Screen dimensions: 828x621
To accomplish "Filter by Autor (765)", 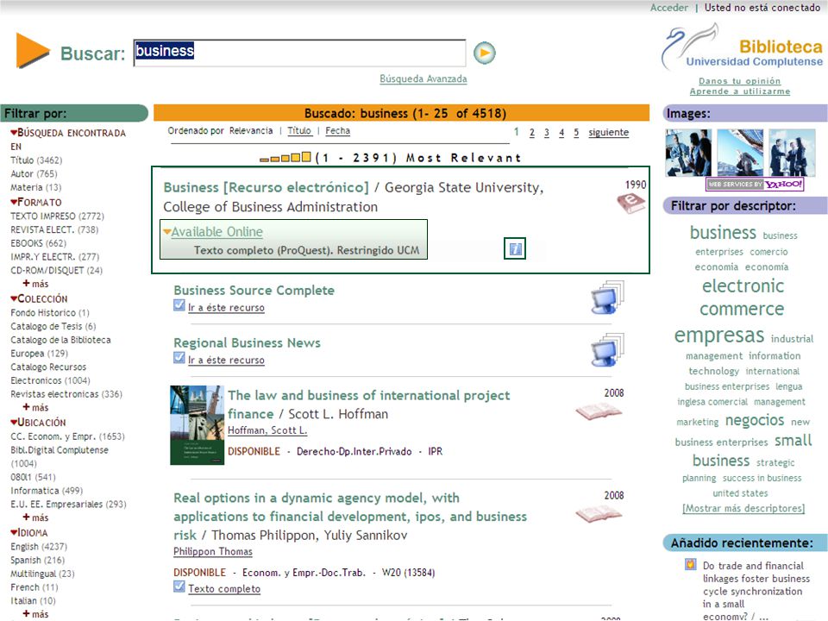I will pos(34,173).
